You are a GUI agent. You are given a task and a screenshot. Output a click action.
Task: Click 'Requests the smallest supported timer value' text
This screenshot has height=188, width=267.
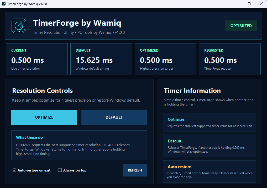point(210,126)
